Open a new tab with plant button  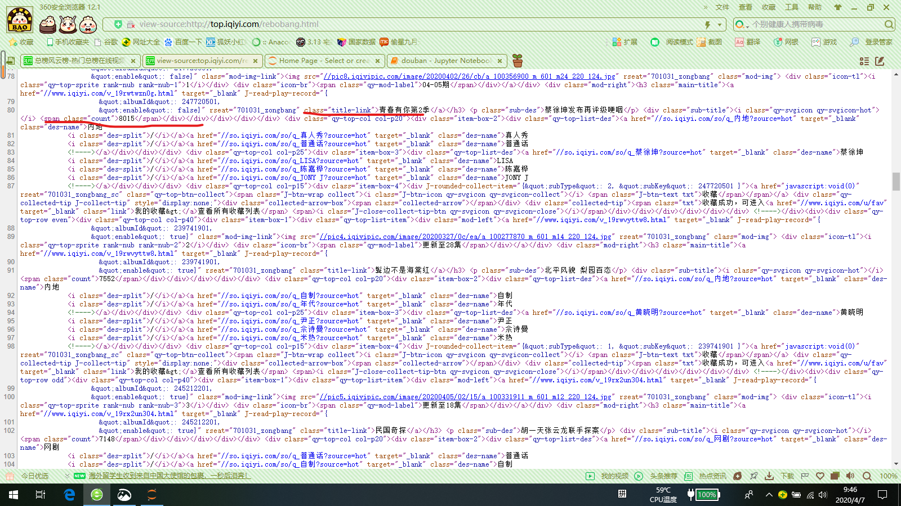pos(518,60)
